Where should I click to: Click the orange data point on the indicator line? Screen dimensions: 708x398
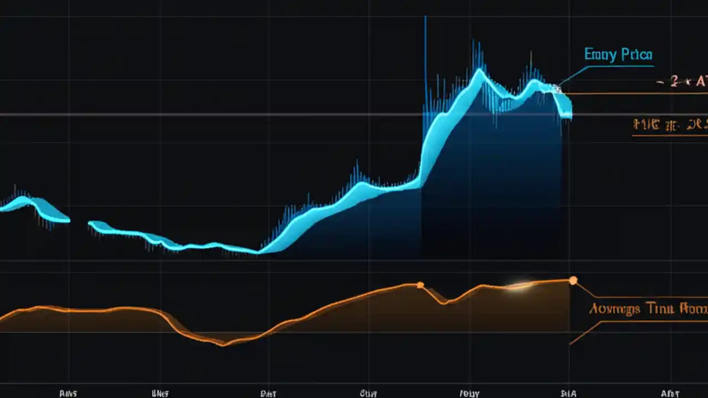click(x=420, y=284)
